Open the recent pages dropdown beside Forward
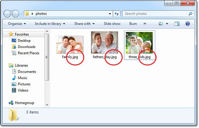The width and height of the screenshot is (199, 128). (x=22, y=14)
